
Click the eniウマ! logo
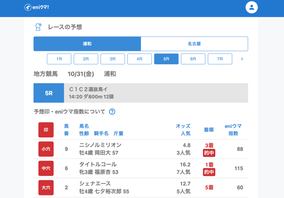click(37, 7)
